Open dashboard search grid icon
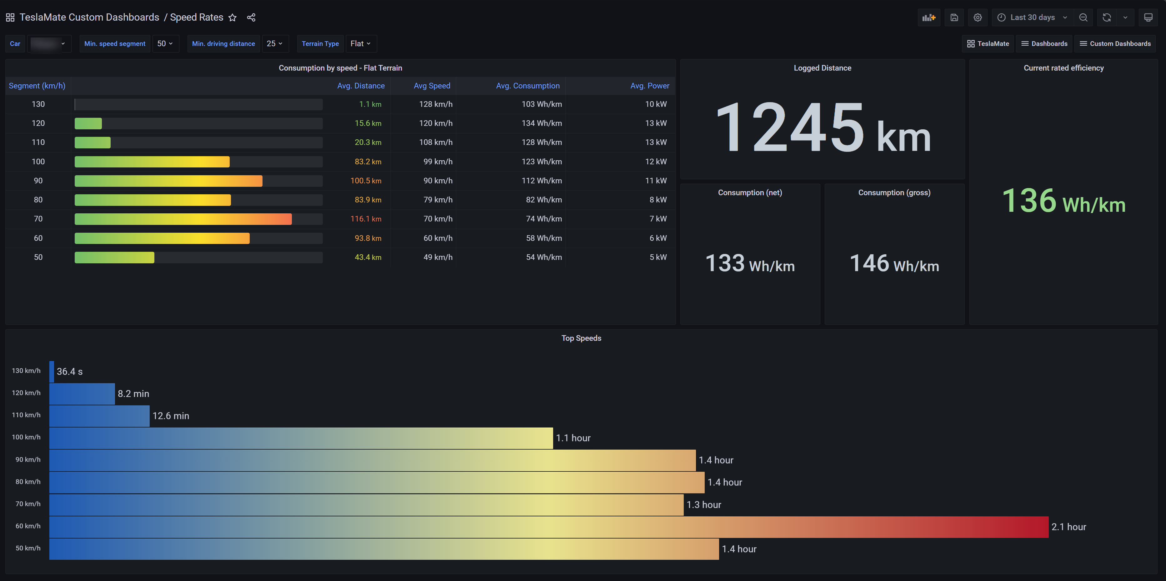Screen dimensions: 1166x581 pyautogui.click(x=10, y=17)
